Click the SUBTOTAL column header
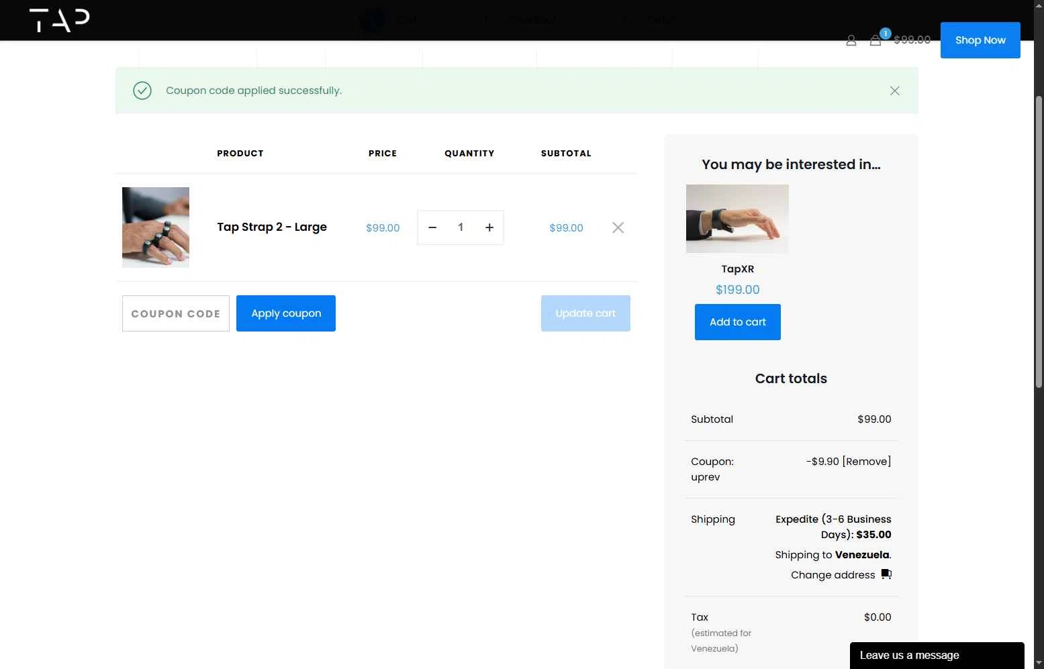The height and width of the screenshot is (669, 1044). 566,154
